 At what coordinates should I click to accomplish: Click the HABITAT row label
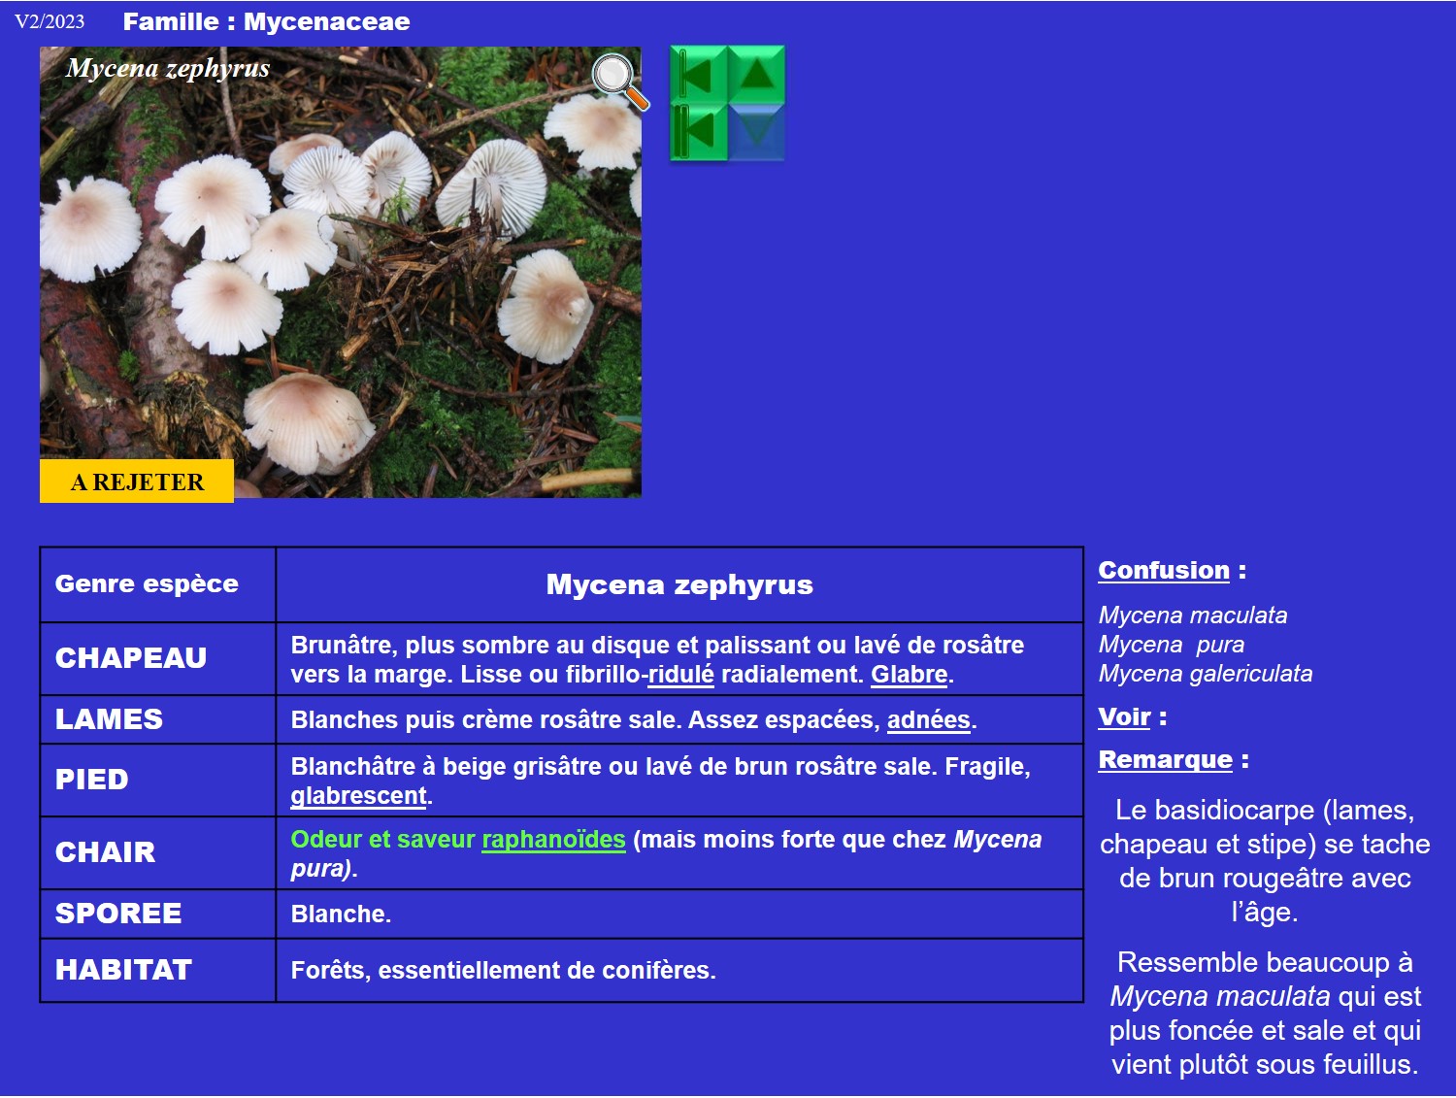123,970
